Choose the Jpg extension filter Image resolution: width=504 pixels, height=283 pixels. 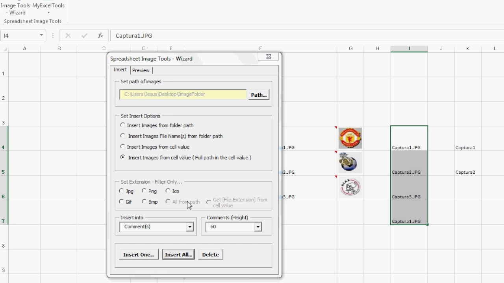[x=126, y=191]
